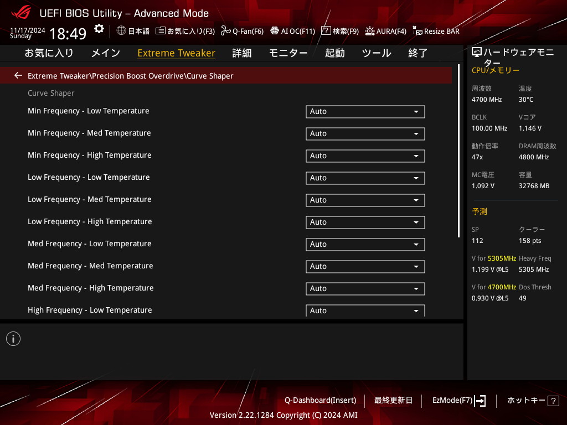The image size is (567, 425).
Task: Click the 32768 MB capacity value
Action: tap(534, 186)
